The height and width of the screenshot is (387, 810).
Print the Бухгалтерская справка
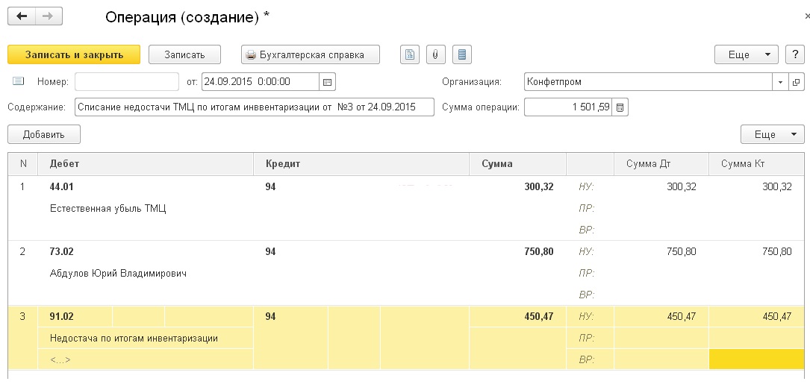click(x=311, y=54)
